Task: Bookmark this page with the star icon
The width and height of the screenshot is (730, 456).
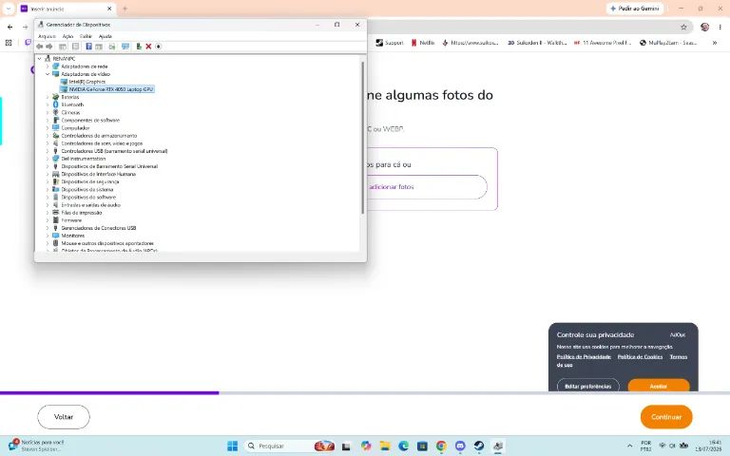Action: [x=683, y=27]
